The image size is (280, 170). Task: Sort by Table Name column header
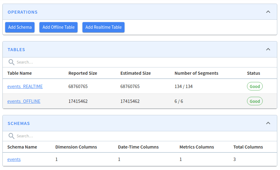pos(19,73)
